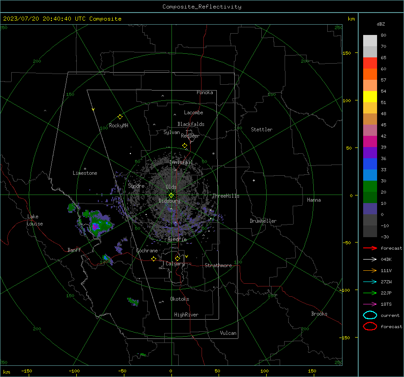Click the white plus marker west of Hanna
The image size is (404, 377).
[254, 180]
